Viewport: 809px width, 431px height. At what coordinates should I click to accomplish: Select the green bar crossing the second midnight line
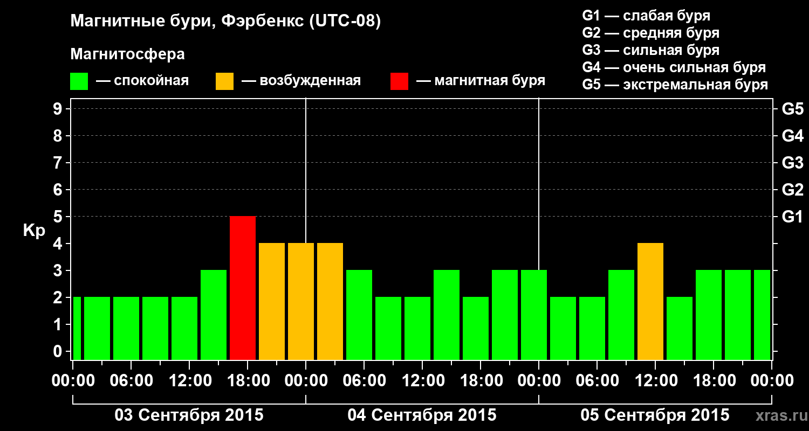tap(534, 315)
